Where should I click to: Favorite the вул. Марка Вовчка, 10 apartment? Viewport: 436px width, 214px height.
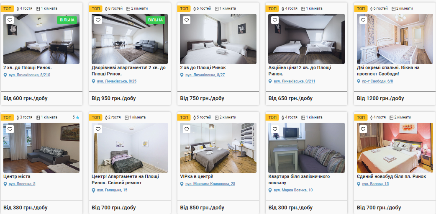coord(275,129)
